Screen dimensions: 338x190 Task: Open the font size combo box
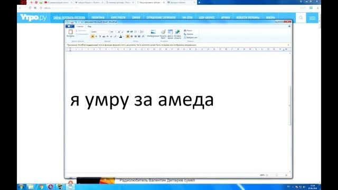pyautogui.click(x=113, y=32)
